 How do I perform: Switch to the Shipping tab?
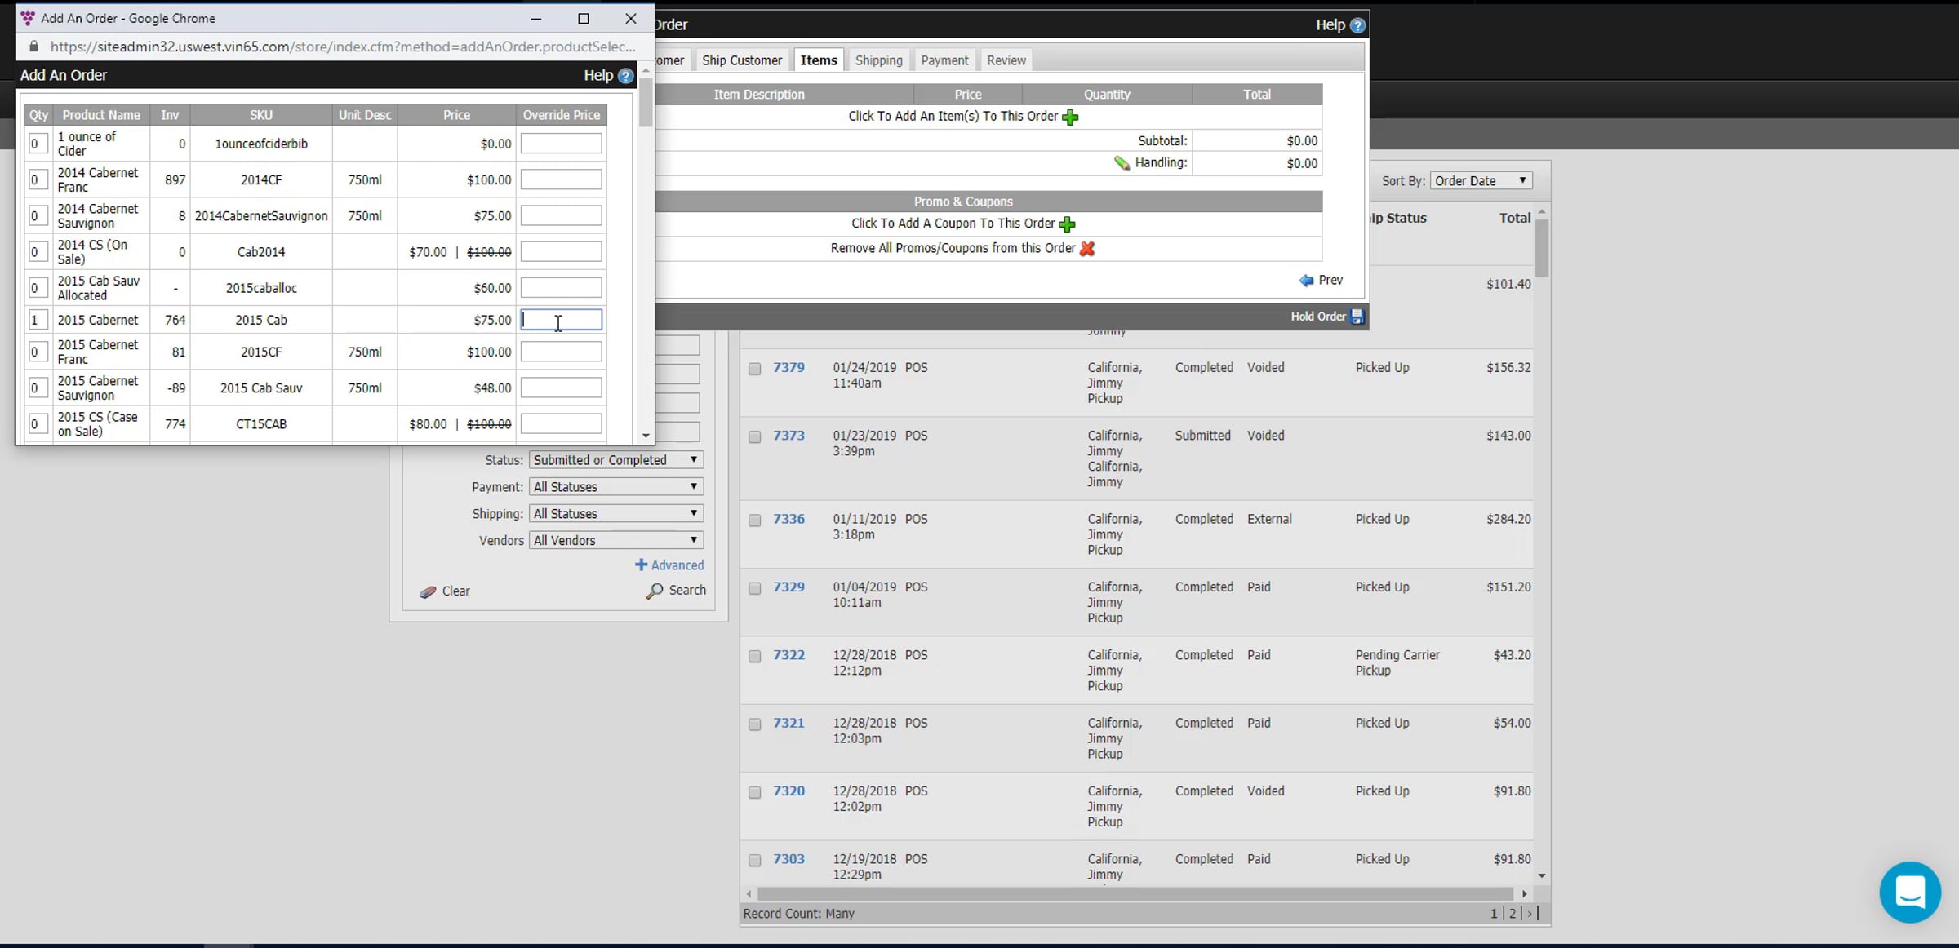(878, 60)
